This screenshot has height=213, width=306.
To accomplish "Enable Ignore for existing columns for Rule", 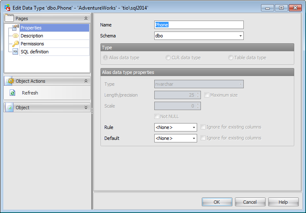I will [x=203, y=127].
